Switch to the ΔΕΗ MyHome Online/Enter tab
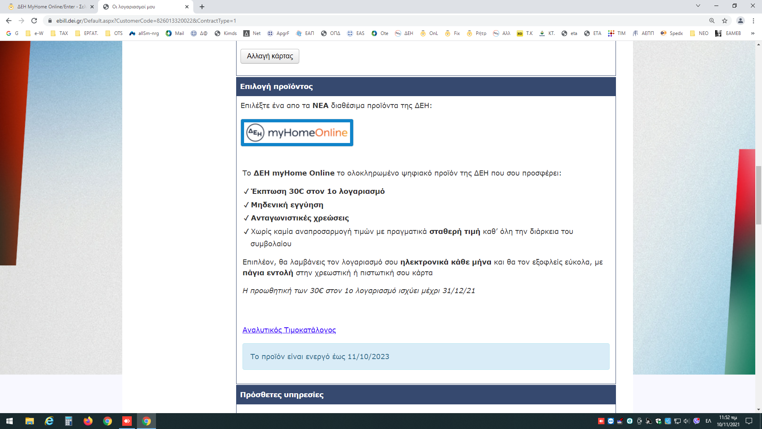The height and width of the screenshot is (429, 762). click(51, 7)
